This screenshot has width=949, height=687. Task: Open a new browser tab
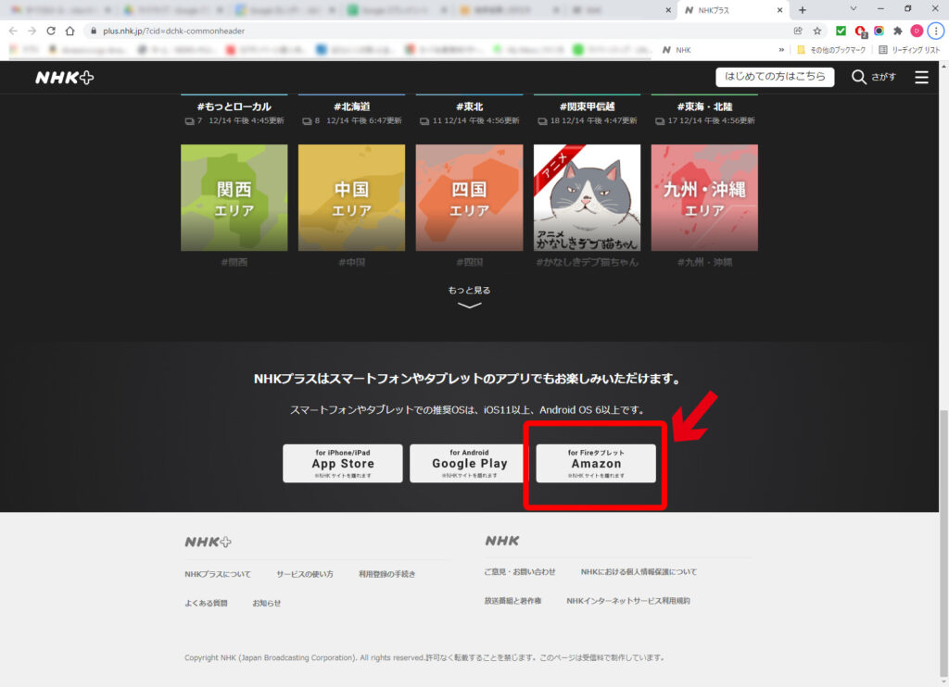(803, 9)
